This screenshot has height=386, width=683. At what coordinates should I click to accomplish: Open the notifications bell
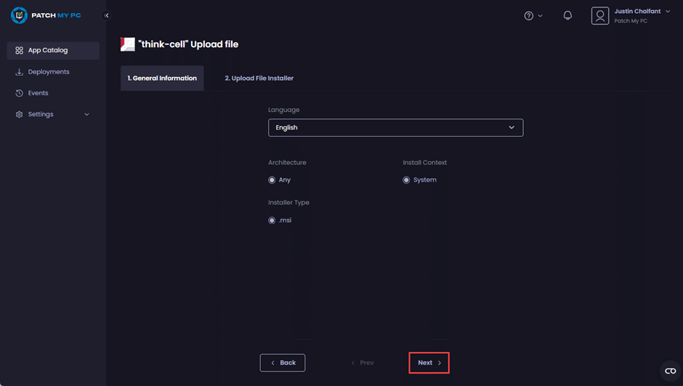click(567, 15)
